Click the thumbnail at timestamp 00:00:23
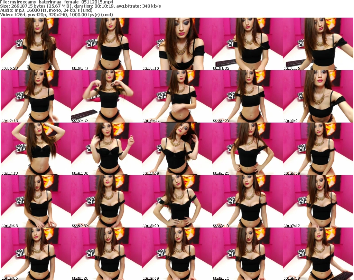 (x=36, y=44)
